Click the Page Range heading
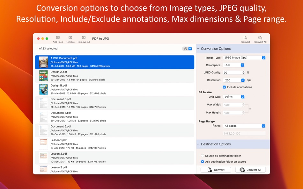303x189 pixels. (207, 121)
